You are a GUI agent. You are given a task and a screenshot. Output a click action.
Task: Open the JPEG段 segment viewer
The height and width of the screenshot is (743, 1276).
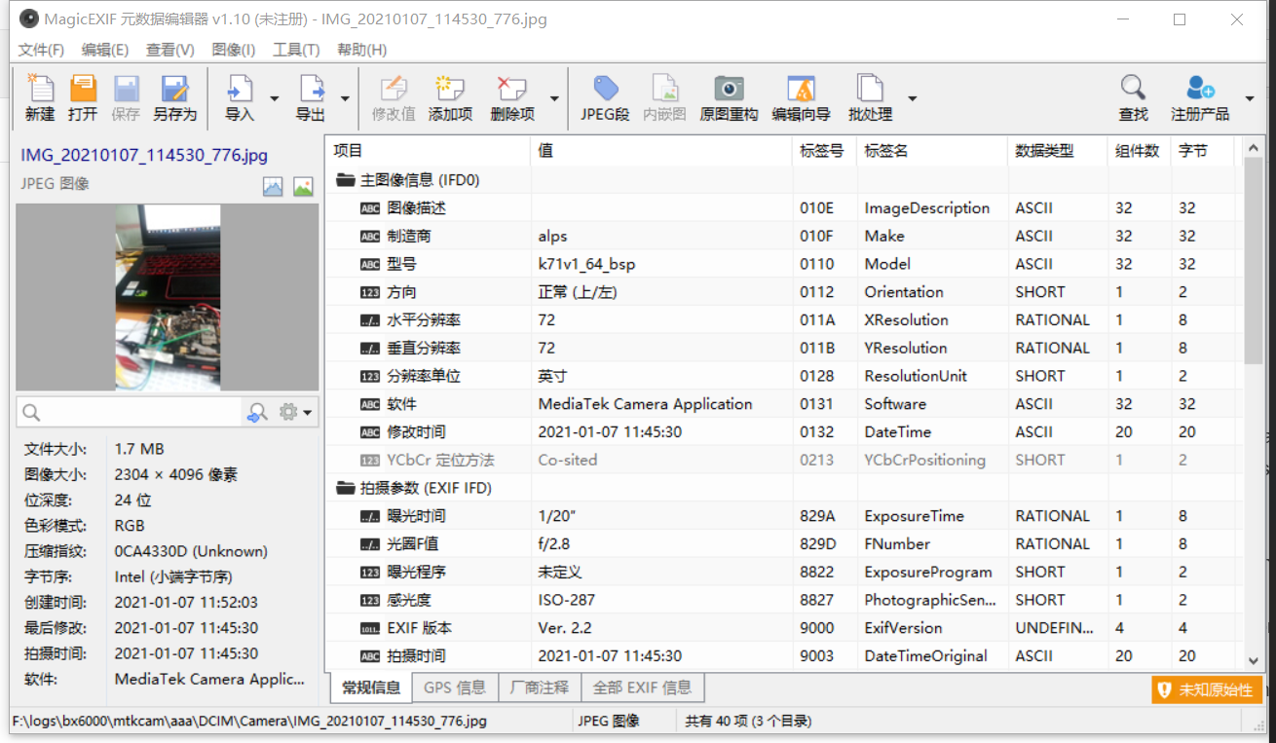605,96
